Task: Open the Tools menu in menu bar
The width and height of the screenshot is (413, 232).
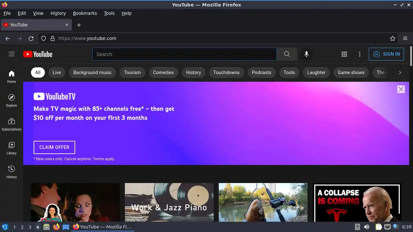Action: coord(109,13)
